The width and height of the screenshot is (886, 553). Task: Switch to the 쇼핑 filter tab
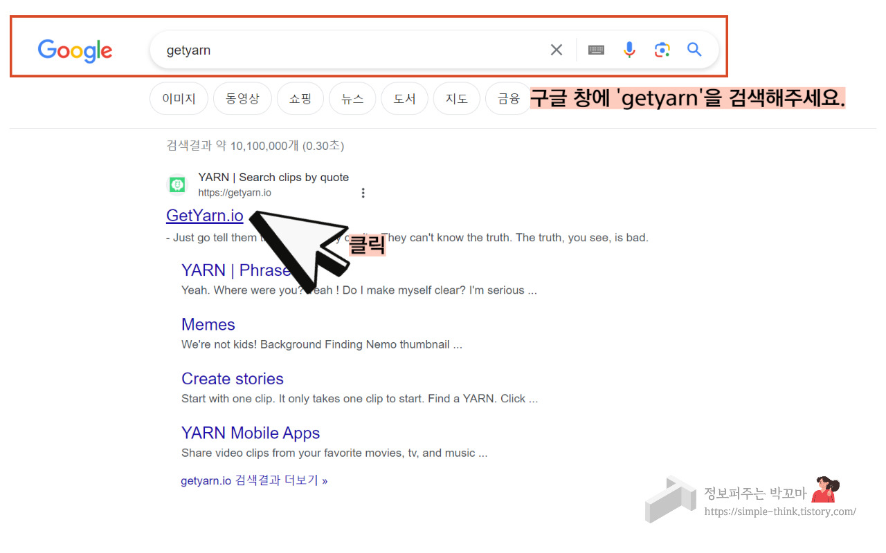[x=300, y=99]
